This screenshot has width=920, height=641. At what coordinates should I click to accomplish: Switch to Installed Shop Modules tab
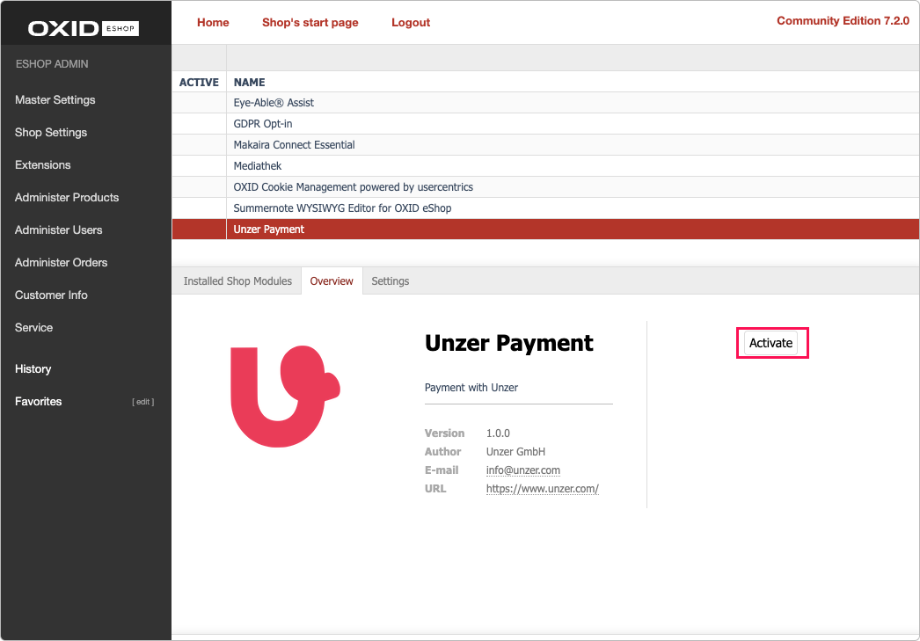(x=237, y=281)
